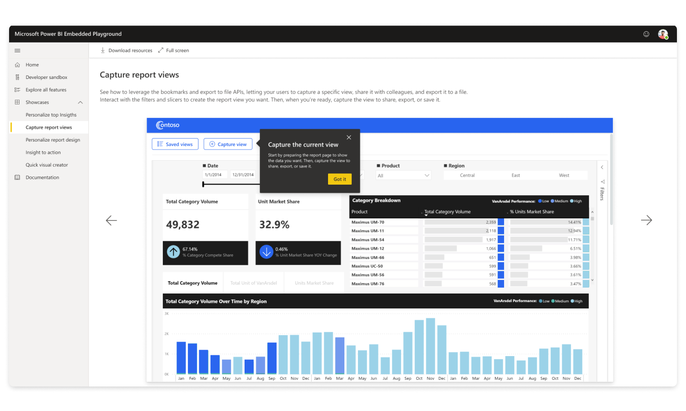Sort by Total Category Volume column
The height and width of the screenshot is (411, 686).
click(447, 212)
